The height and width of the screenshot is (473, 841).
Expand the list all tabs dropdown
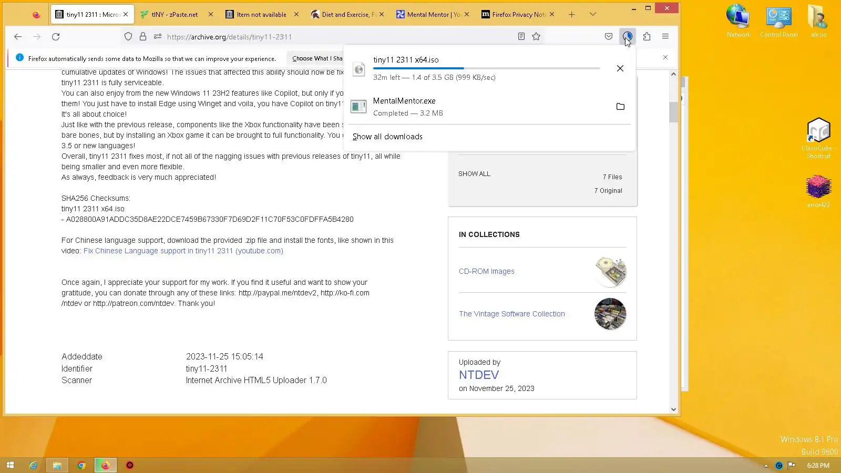(x=593, y=15)
